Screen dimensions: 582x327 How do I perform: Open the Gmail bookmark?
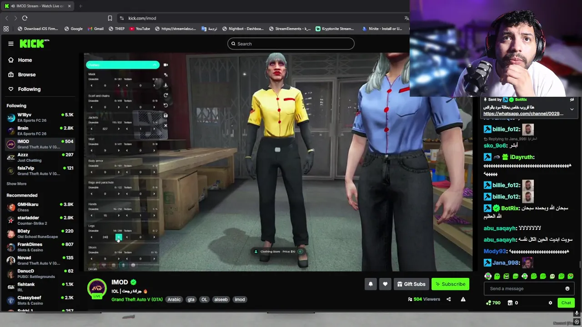click(95, 29)
